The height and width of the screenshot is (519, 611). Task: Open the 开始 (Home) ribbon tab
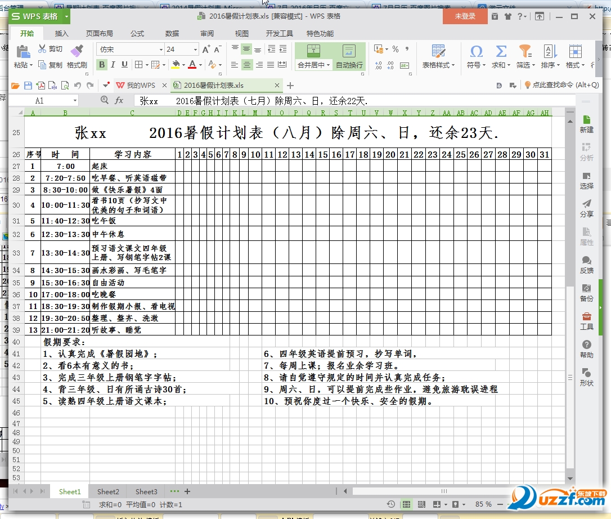pyautogui.click(x=27, y=34)
